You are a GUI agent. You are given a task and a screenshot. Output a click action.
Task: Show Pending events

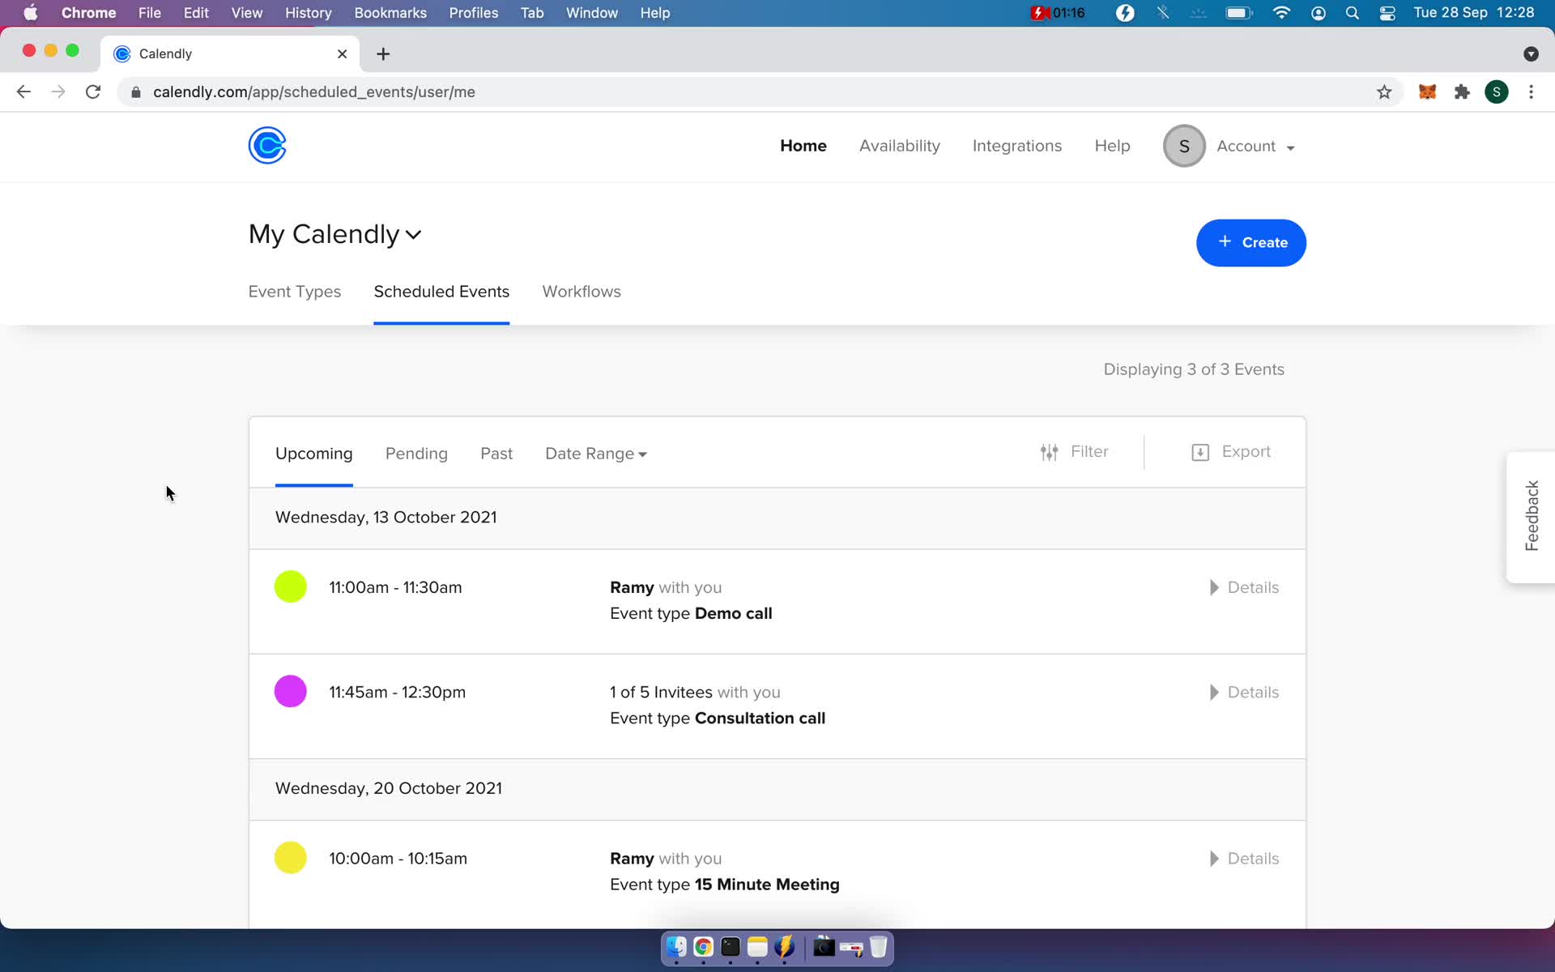click(x=416, y=454)
